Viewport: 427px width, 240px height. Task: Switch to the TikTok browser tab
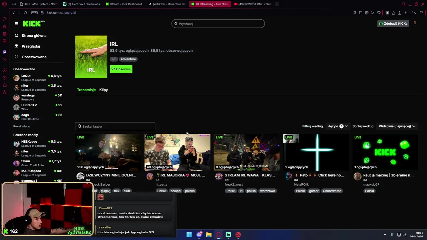167,4
